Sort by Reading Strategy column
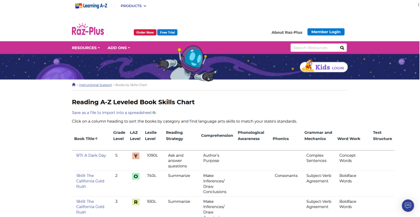Screen dimensions: 420x217 click(174, 135)
